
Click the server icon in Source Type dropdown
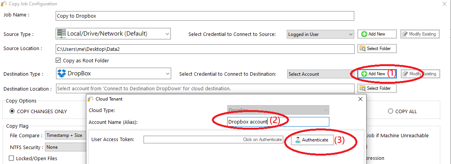[61, 34]
